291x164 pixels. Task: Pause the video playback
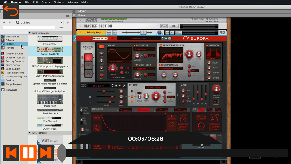(x=29, y=153)
